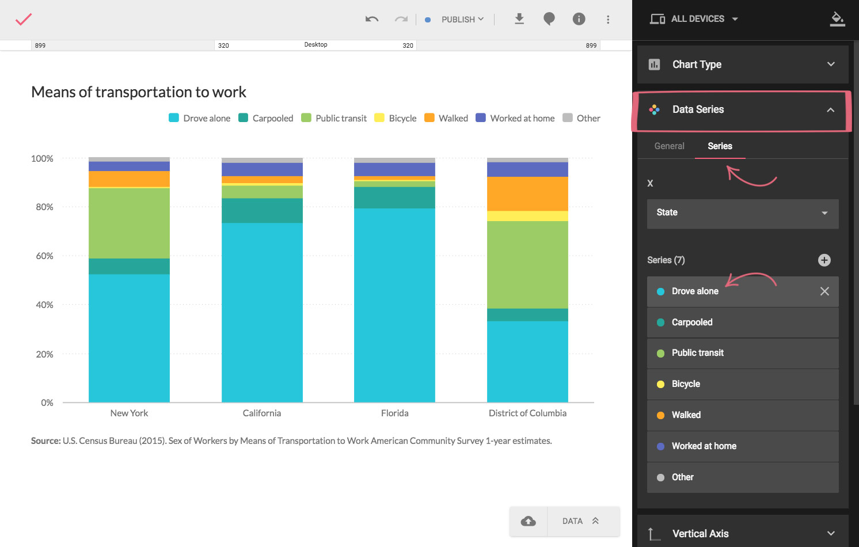
Task: Toggle Other in the chart legend
Action: click(x=581, y=118)
